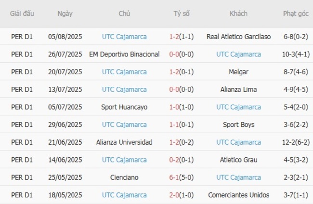Click the 25/05/2025 match date cell

pyautogui.click(x=65, y=177)
